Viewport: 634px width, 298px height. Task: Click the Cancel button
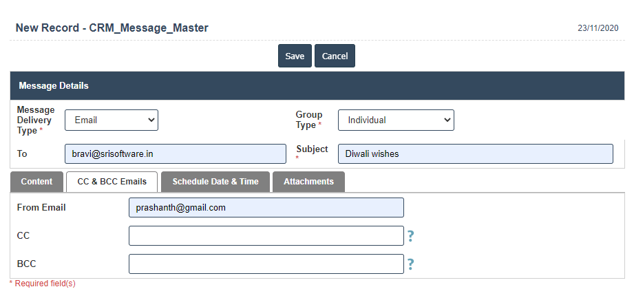point(335,56)
